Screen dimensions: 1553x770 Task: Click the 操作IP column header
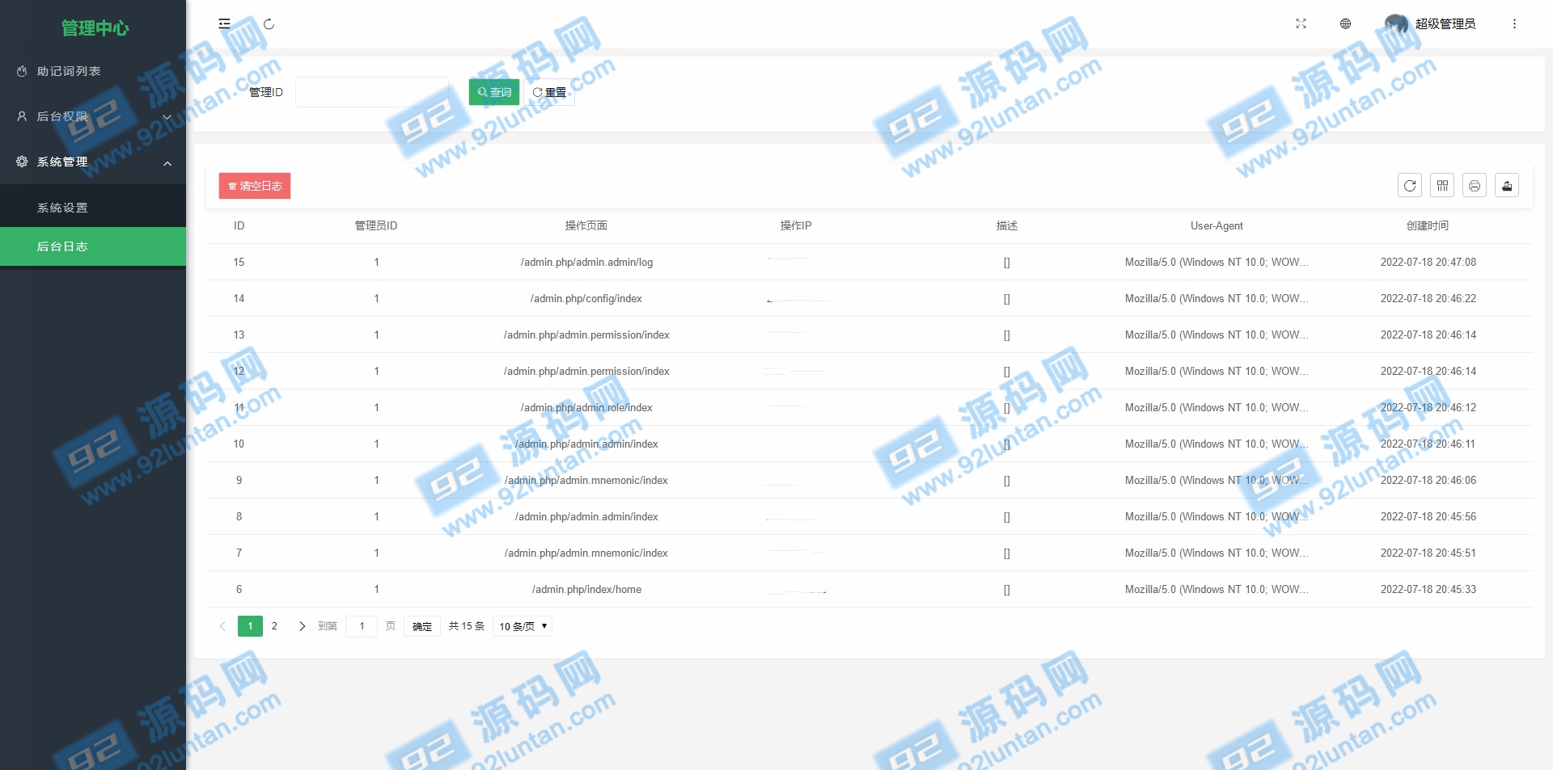point(796,225)
